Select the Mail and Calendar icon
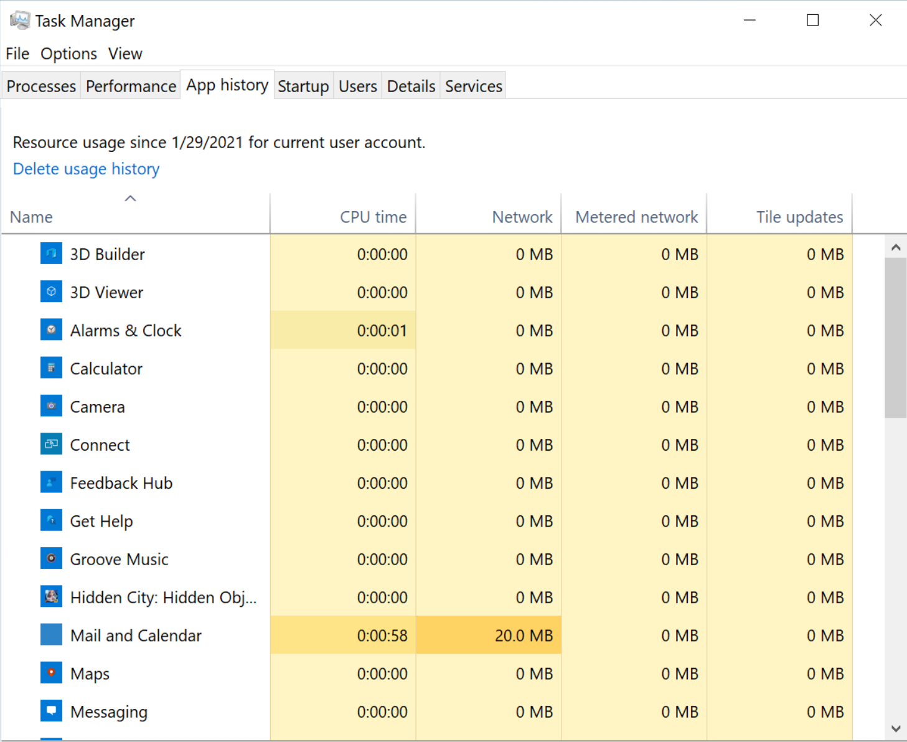Viewport: 907px width, 742px height. point(51,635)
